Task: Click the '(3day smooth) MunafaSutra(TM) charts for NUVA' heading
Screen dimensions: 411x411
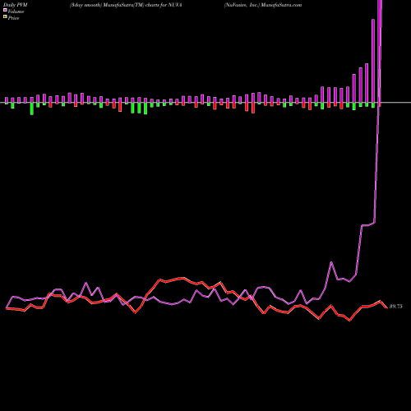Action: coord(126,5)
